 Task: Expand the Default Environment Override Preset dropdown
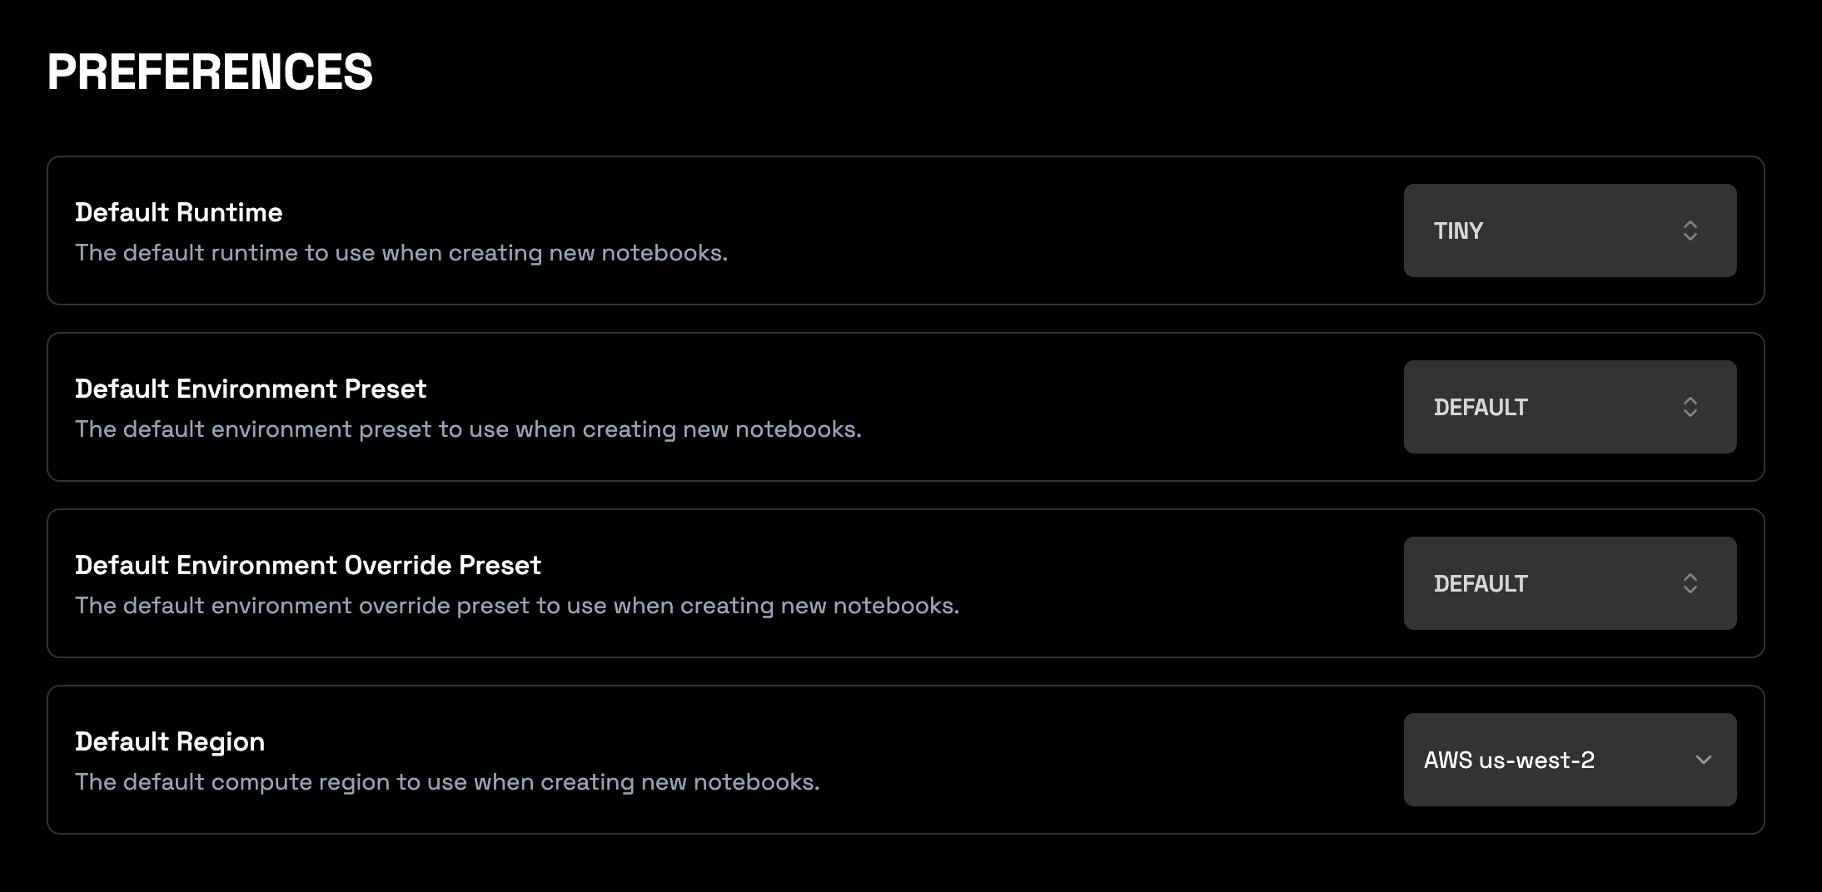(x=1570, y=583)
